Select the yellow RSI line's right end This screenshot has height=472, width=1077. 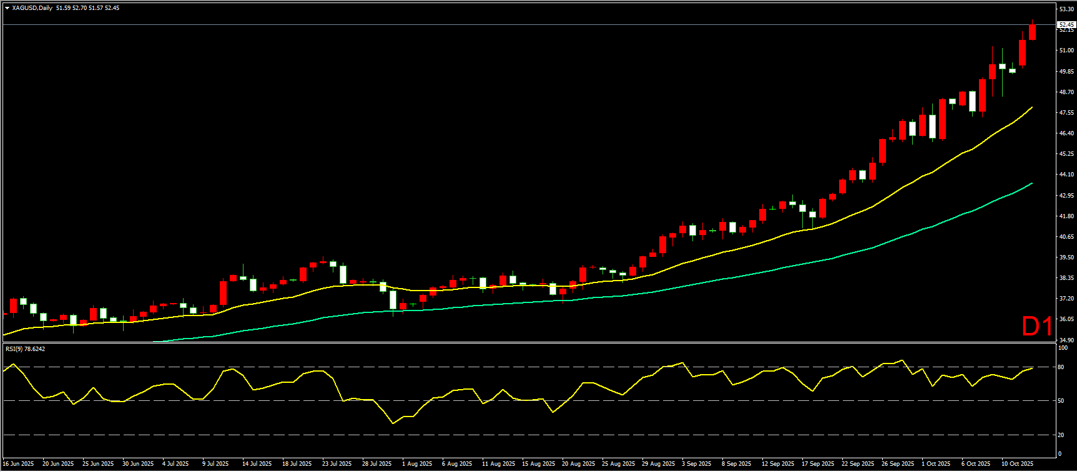pos(1031,368)
